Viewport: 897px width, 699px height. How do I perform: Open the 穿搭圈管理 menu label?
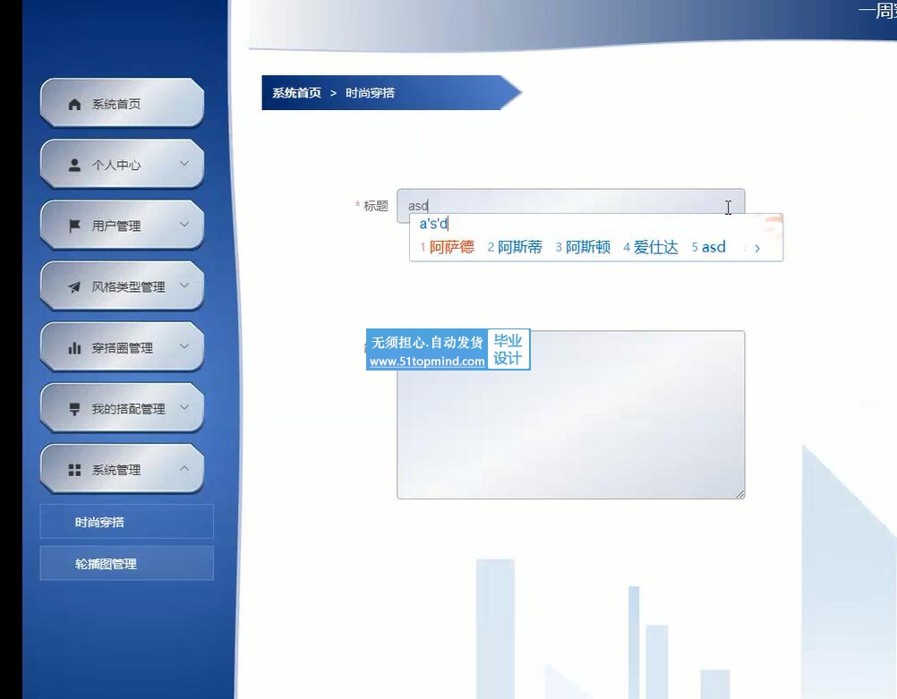[123, 348]
